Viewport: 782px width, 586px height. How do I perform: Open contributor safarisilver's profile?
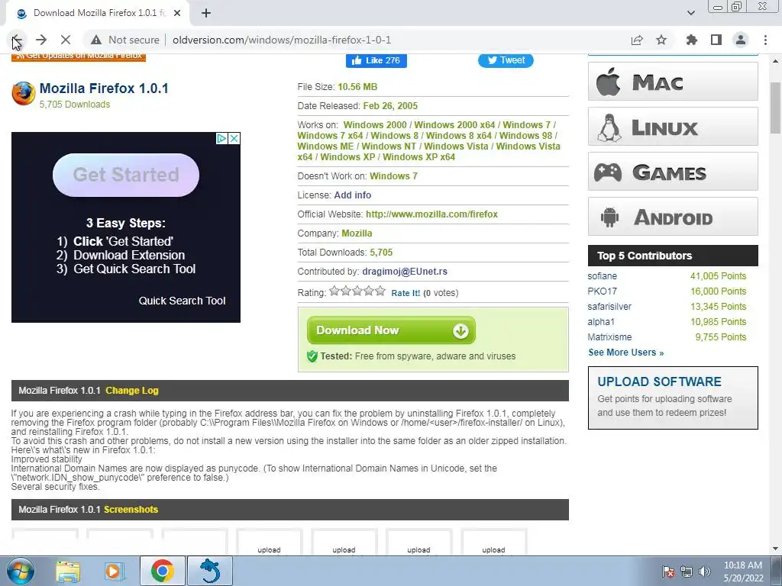pos(609,307)
